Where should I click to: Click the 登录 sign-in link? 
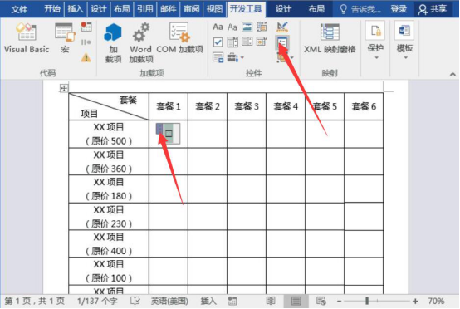(399, 9)
